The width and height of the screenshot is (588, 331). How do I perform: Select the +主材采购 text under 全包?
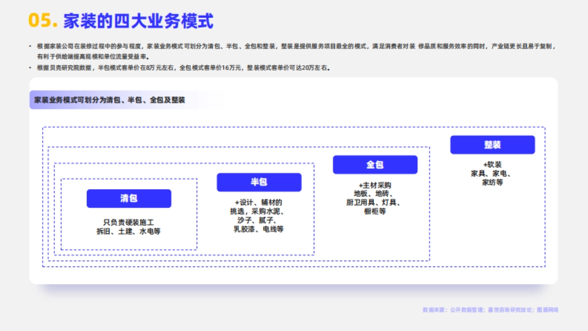(375, 186)
